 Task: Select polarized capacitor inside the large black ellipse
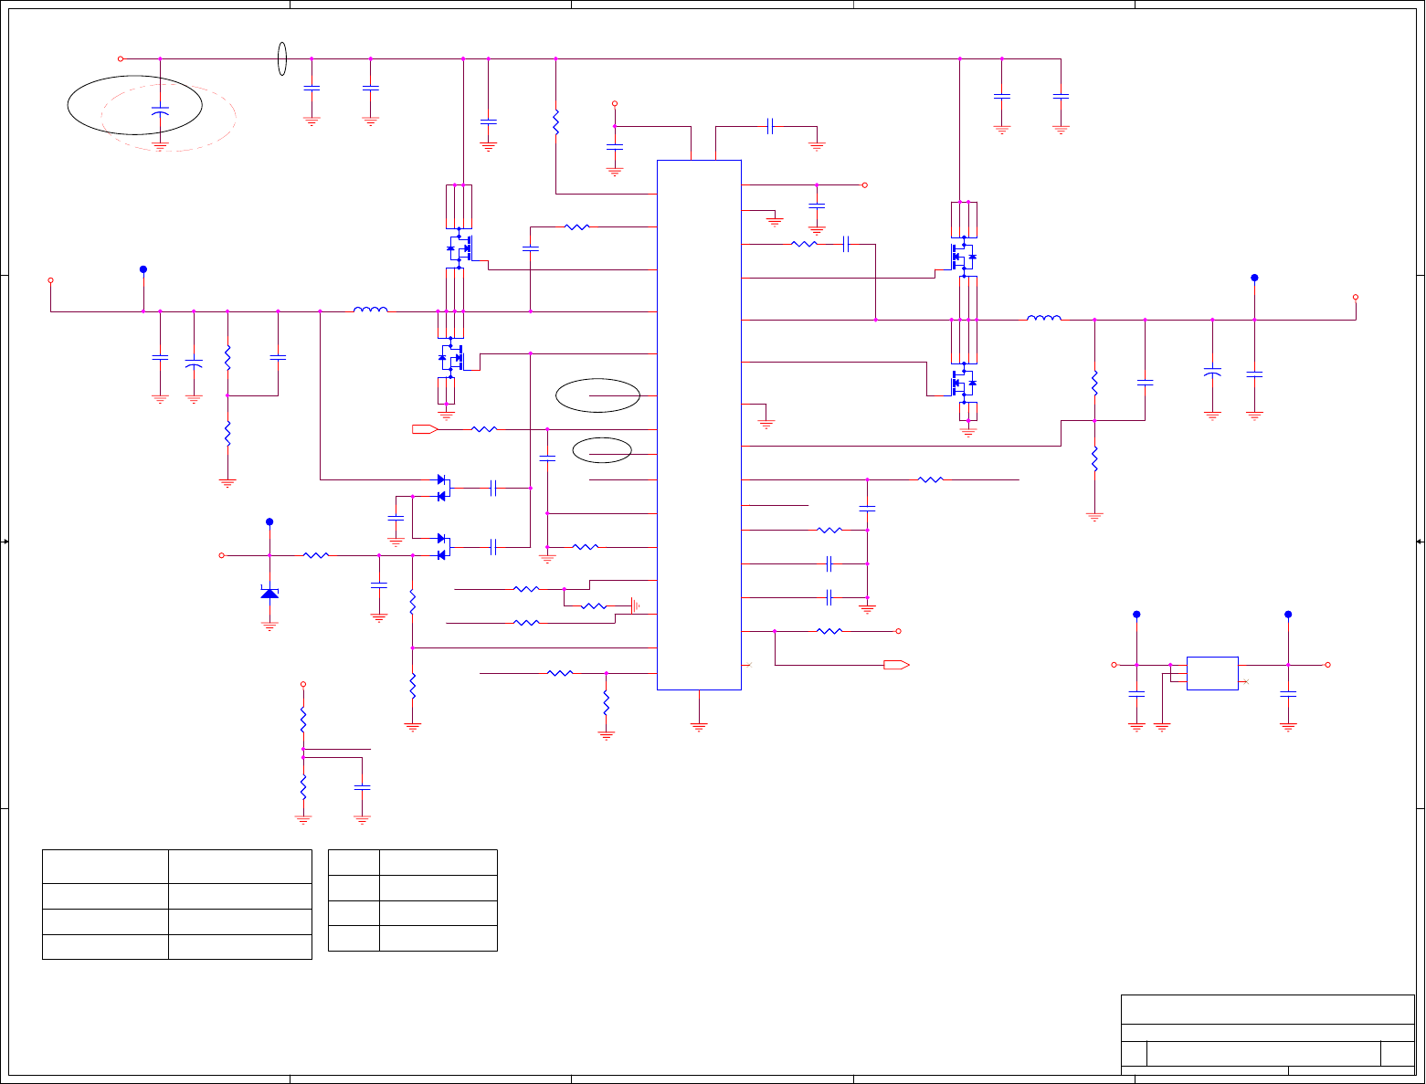160,111
